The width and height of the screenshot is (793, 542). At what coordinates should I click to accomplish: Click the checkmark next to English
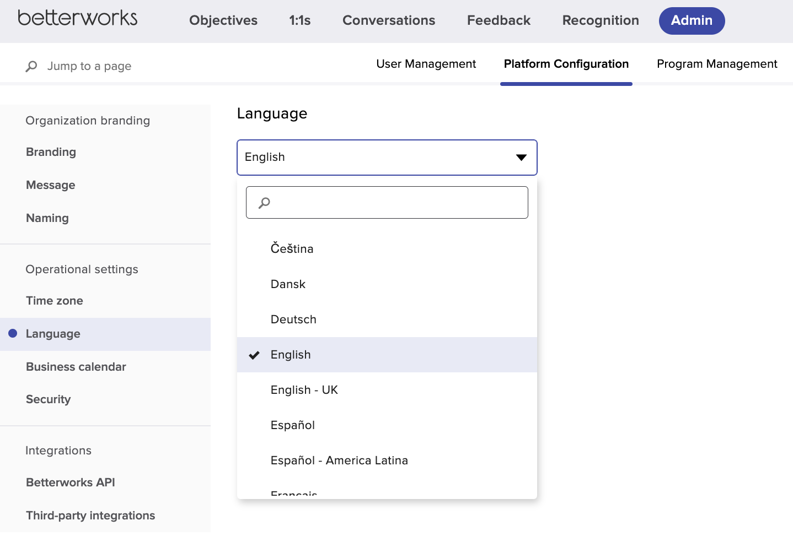(x=254, y=355)
